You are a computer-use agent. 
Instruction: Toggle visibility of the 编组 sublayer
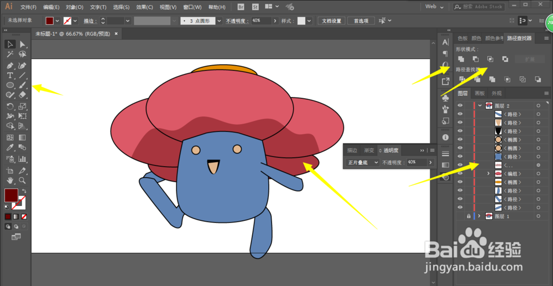pyautogui.click(x=460, y=173)
